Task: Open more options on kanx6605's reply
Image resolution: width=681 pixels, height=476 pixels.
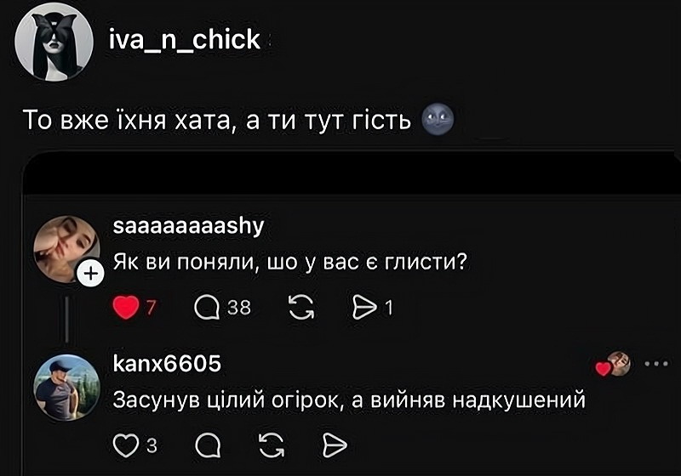Action: click(x=656, y=364)
